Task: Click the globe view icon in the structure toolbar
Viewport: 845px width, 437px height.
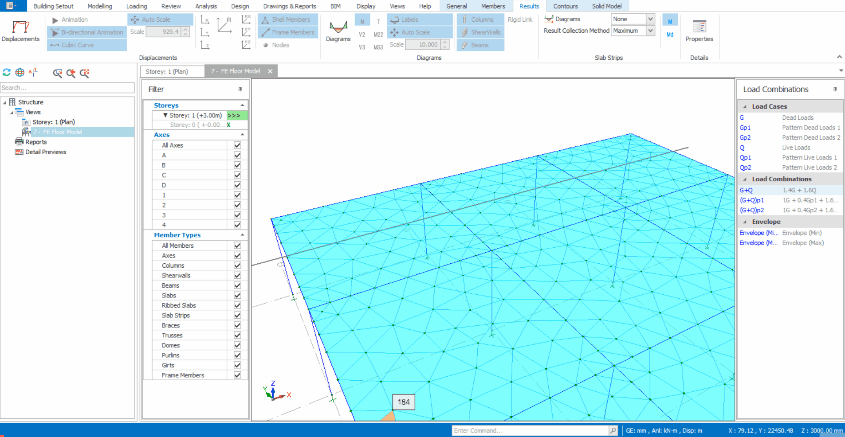Action: tap(20, 73)
